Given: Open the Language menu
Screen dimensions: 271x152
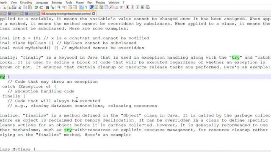Looking at the screenshot, I should pyautogui.click(x=42, y=3).
